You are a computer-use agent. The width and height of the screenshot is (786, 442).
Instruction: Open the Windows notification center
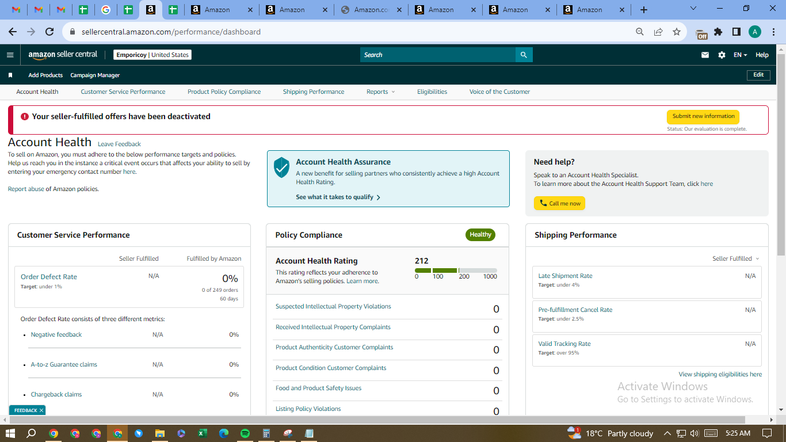click(x=767, y=433)
